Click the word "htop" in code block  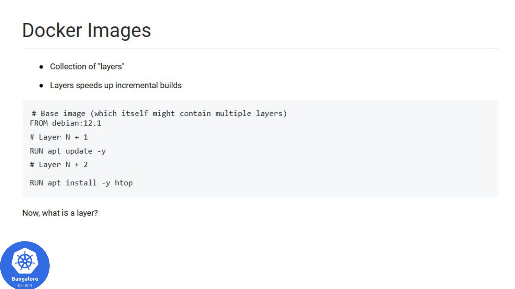pyautogui.click(x=124, y=183)
